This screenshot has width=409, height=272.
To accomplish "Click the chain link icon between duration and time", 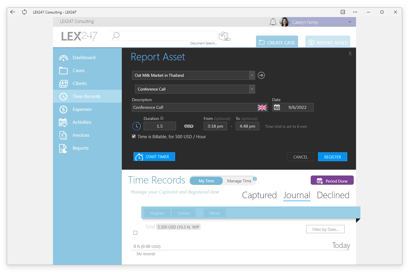I will (x=189, y=126).
